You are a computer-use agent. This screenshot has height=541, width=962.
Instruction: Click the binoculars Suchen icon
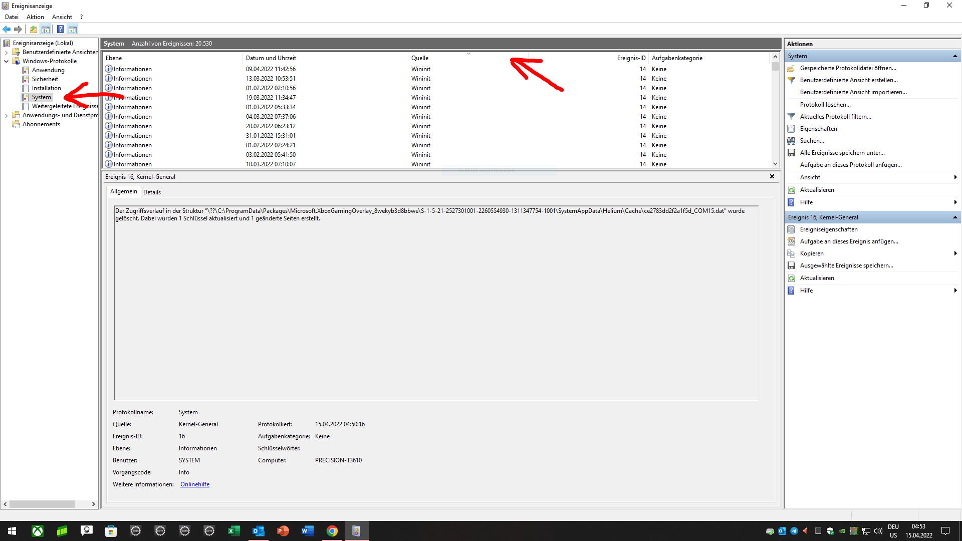791,141
